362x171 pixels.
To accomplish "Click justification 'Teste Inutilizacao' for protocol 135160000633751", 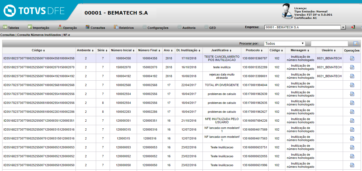I will tap(222, 147).
